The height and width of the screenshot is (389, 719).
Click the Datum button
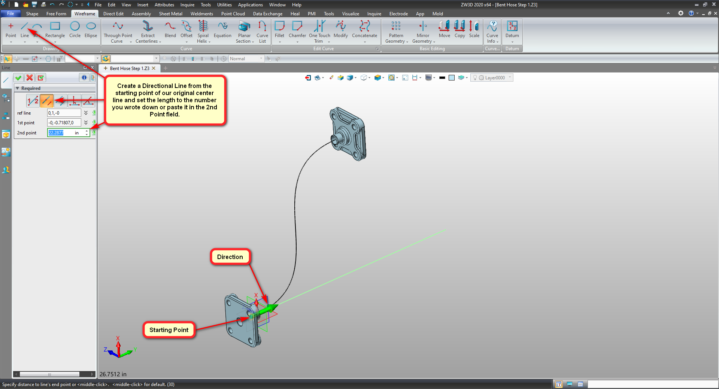point(512,30)
